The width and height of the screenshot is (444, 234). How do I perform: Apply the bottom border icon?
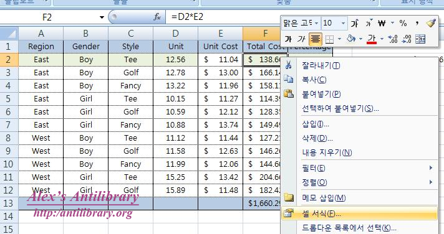pos(329,39)
